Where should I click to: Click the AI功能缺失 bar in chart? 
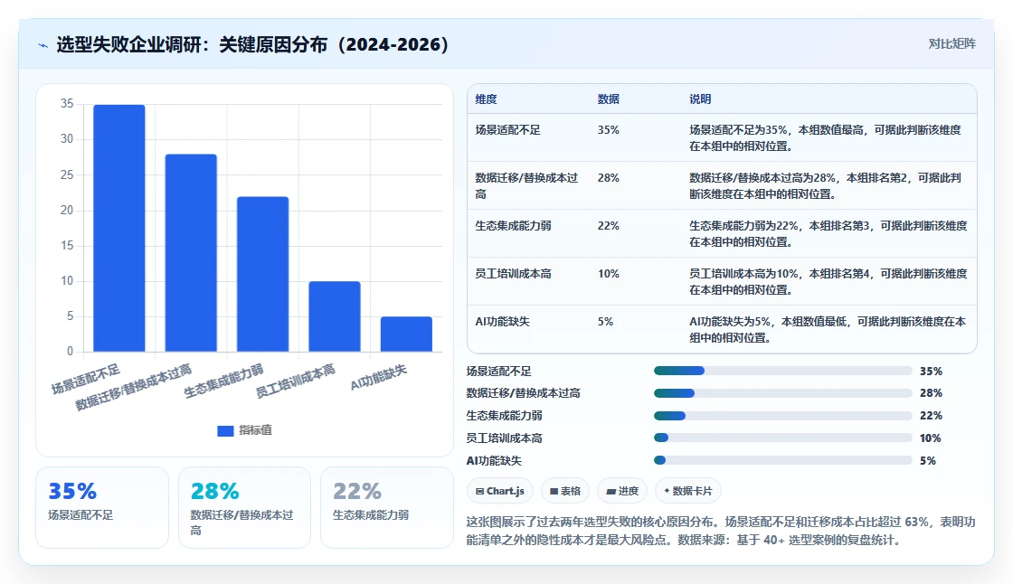click(x=406, y=334)
